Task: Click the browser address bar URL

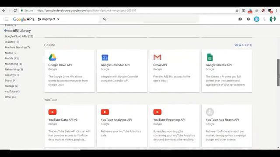Action: [x=86, y=10]
